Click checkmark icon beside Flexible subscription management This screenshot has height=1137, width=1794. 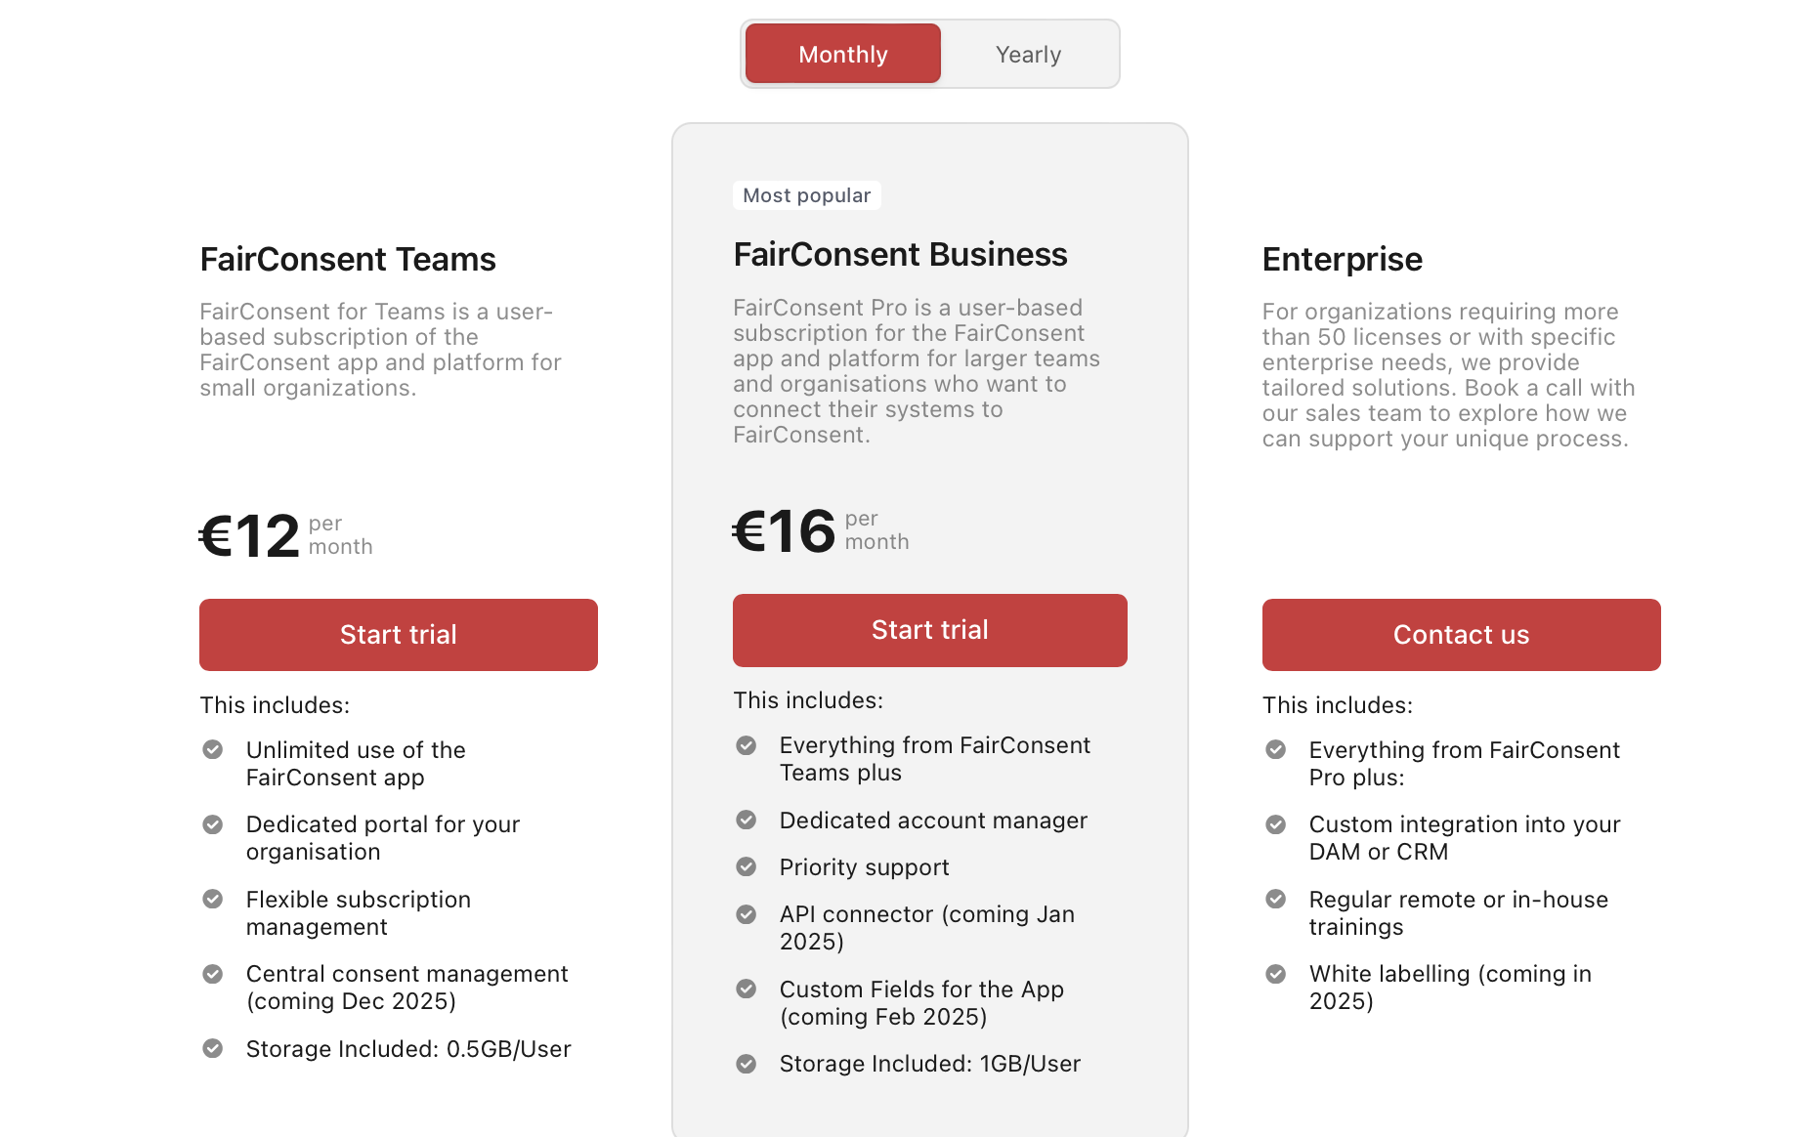click(x=213, y=899)
